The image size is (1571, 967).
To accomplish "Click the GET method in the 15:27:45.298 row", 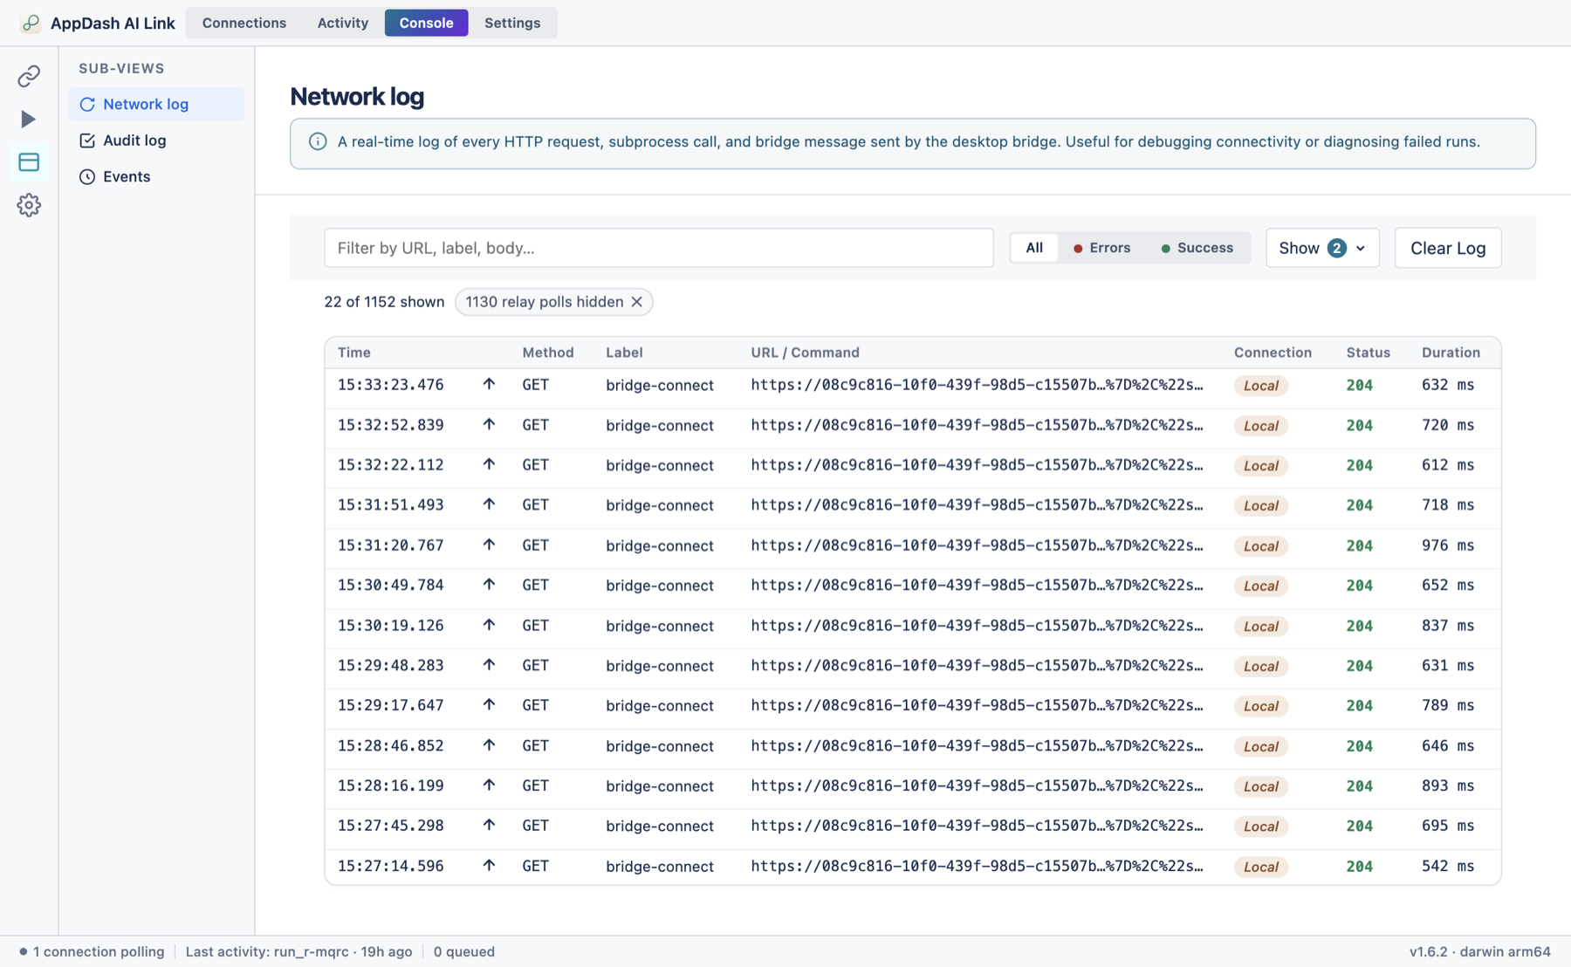I will click(536, 826).
